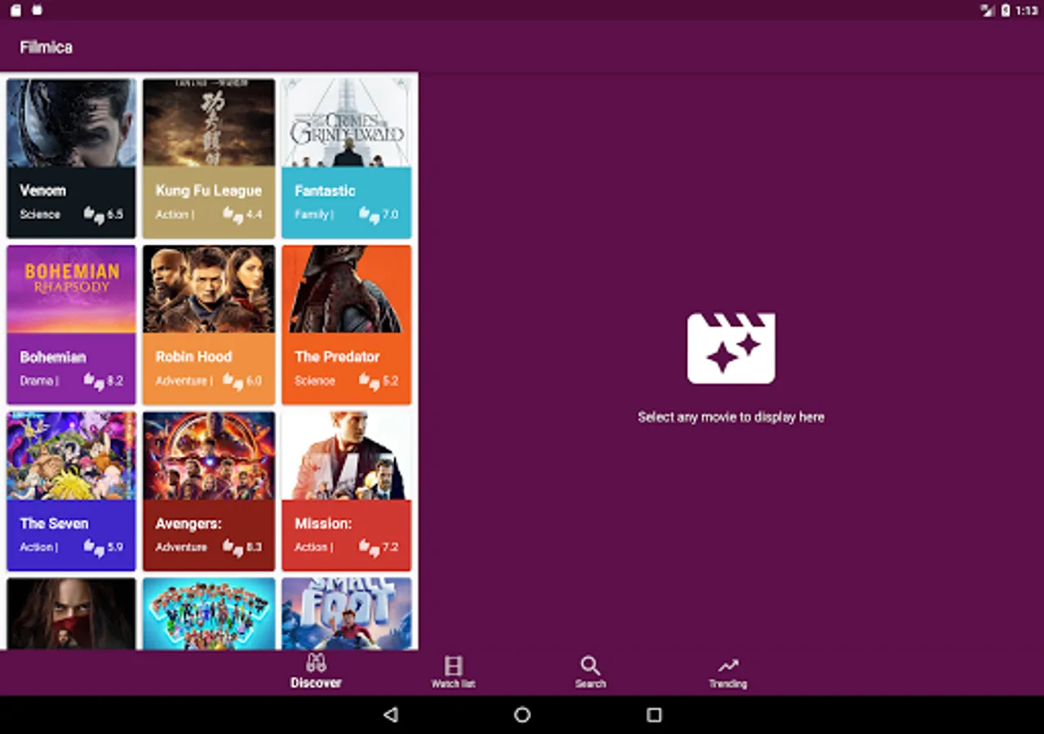Viewport: 1044px width, 734px height.
Task: Click The Seven title text
Action: tap(54, 523)
